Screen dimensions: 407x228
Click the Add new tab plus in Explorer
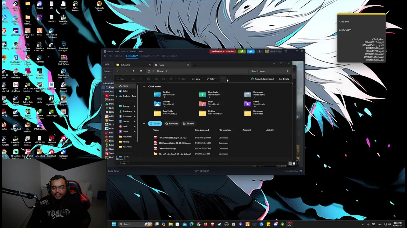195,65
